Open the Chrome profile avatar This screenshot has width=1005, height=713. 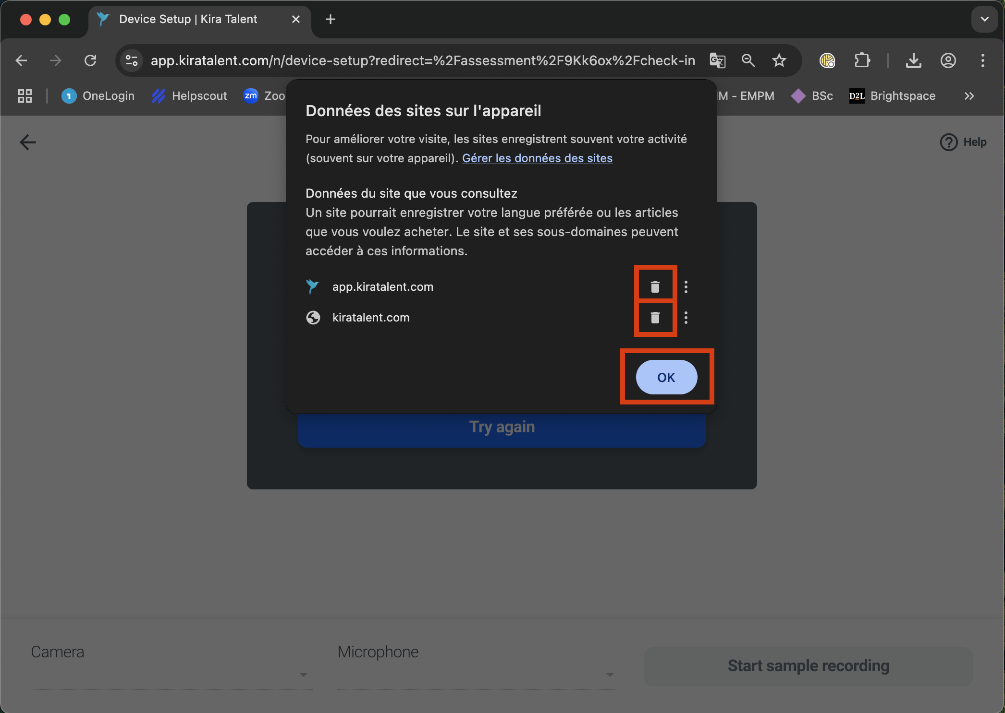(948, 60)
